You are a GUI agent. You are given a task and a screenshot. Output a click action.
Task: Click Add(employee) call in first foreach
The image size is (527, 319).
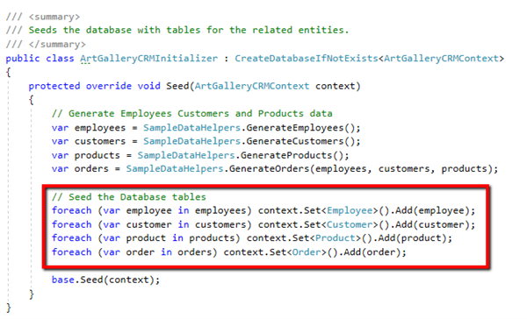[432, 210]
